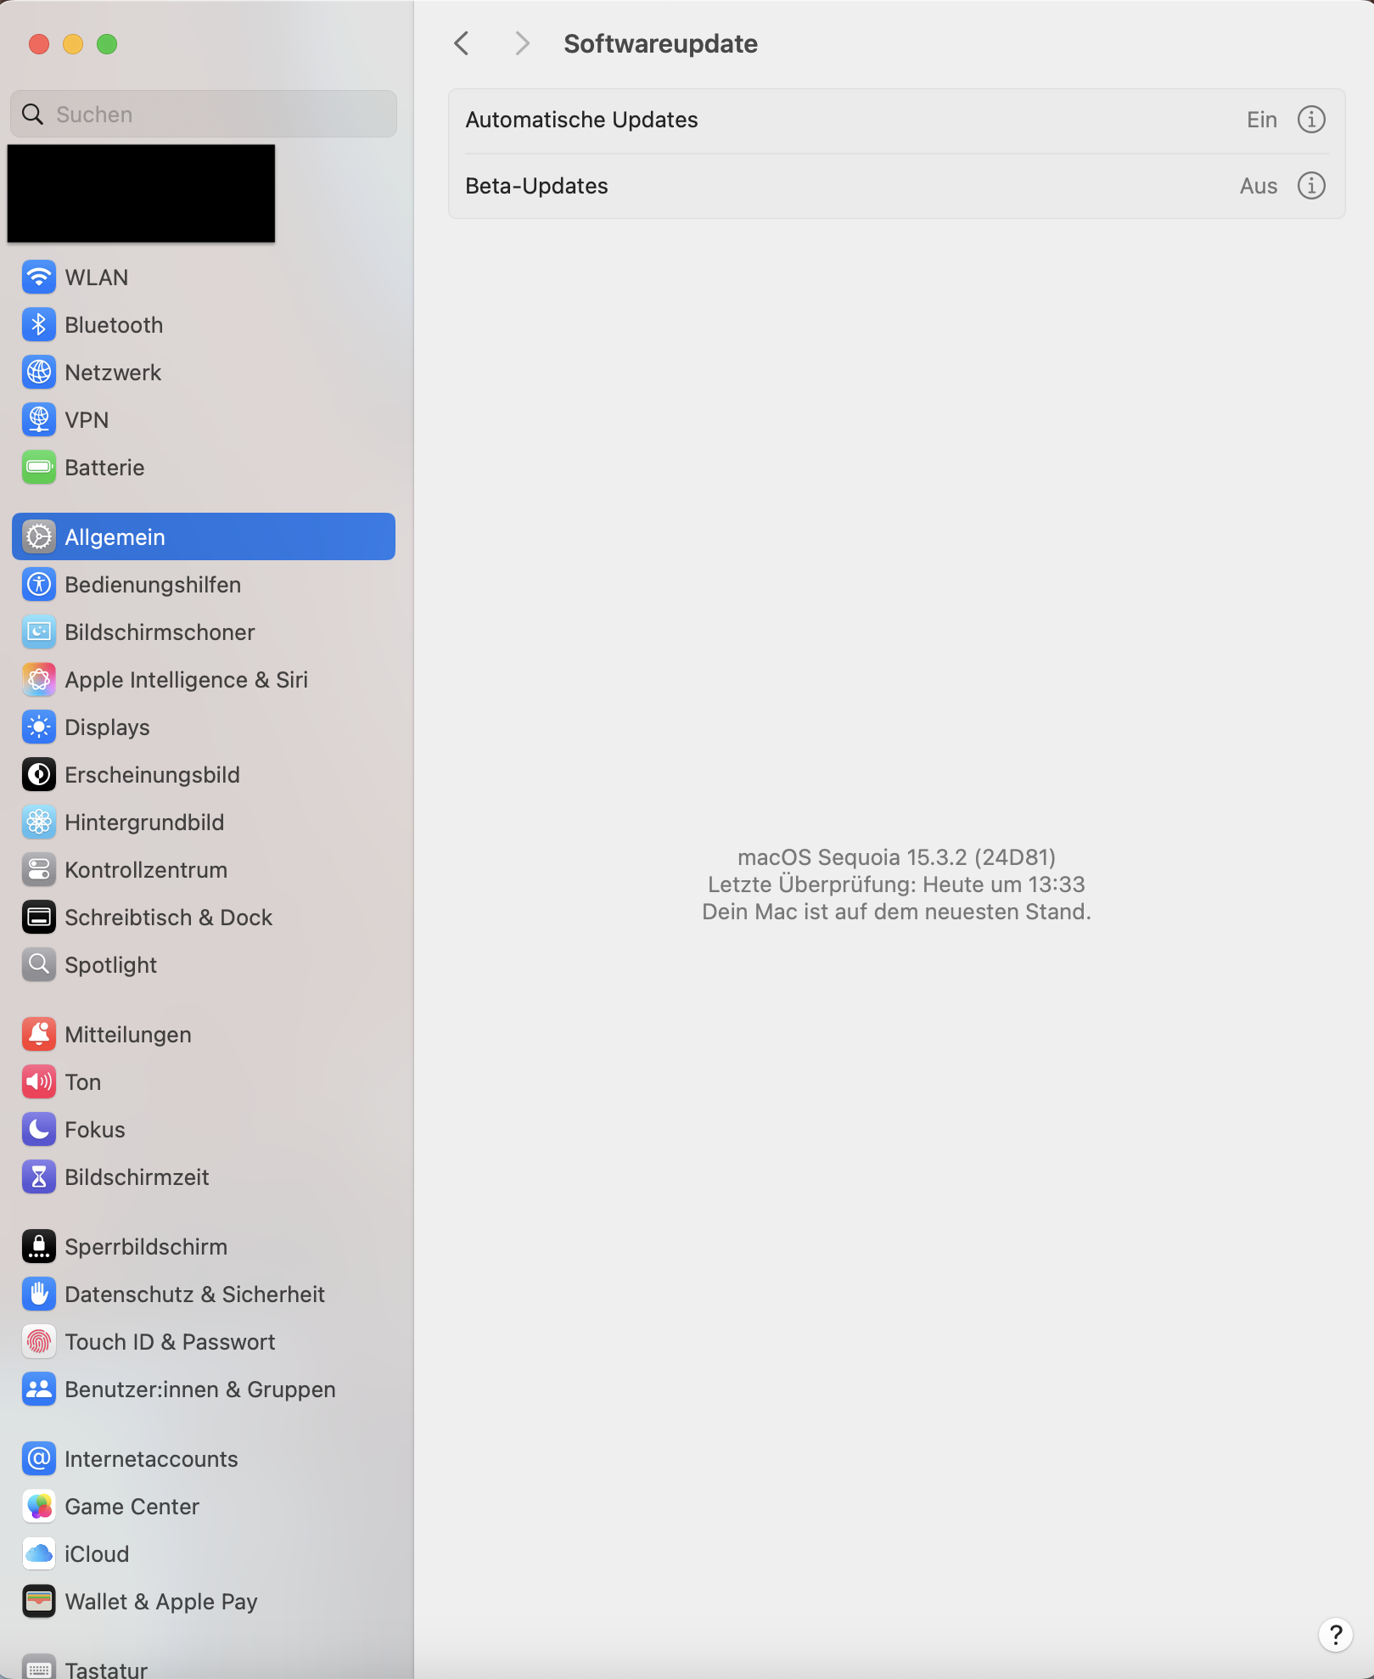The height and width of the screenshot is (1679, 1374).
Task: Go forward with the right chevron
Action: [x=522, y=43]
